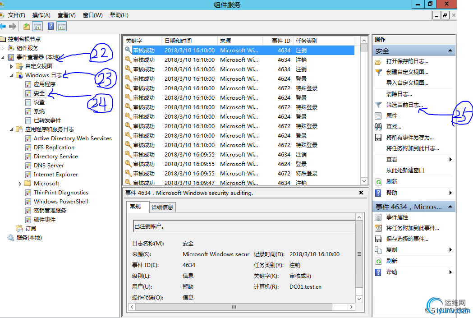
Task: Sort events by 日期和时间 column header
Action: (x=189, y=41)
